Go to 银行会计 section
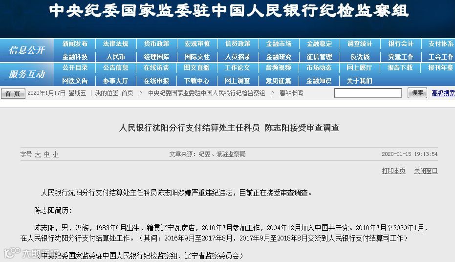 (401, 44)
